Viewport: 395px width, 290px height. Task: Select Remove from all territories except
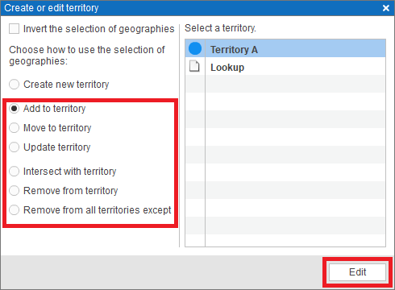(x=14, y=210)
